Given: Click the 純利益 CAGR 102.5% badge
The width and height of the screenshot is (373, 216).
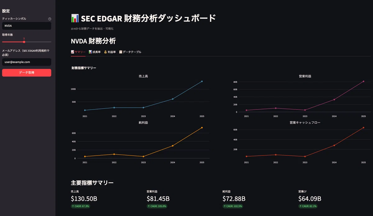Looking at the screenshot, I should point(233,206).
